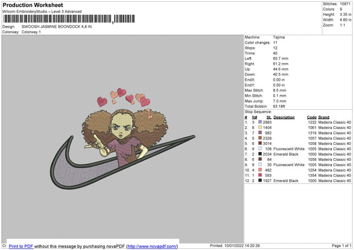The width and height of the screenshot is (354, 250).
Task: Click the lilac swatch in stop 1
Action: click(260, 122)
